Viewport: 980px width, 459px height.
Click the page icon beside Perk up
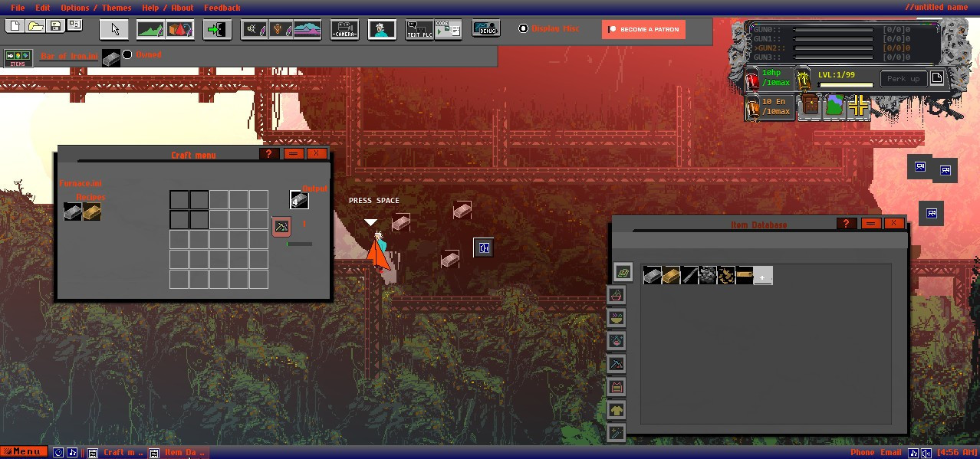pos(937,78)
